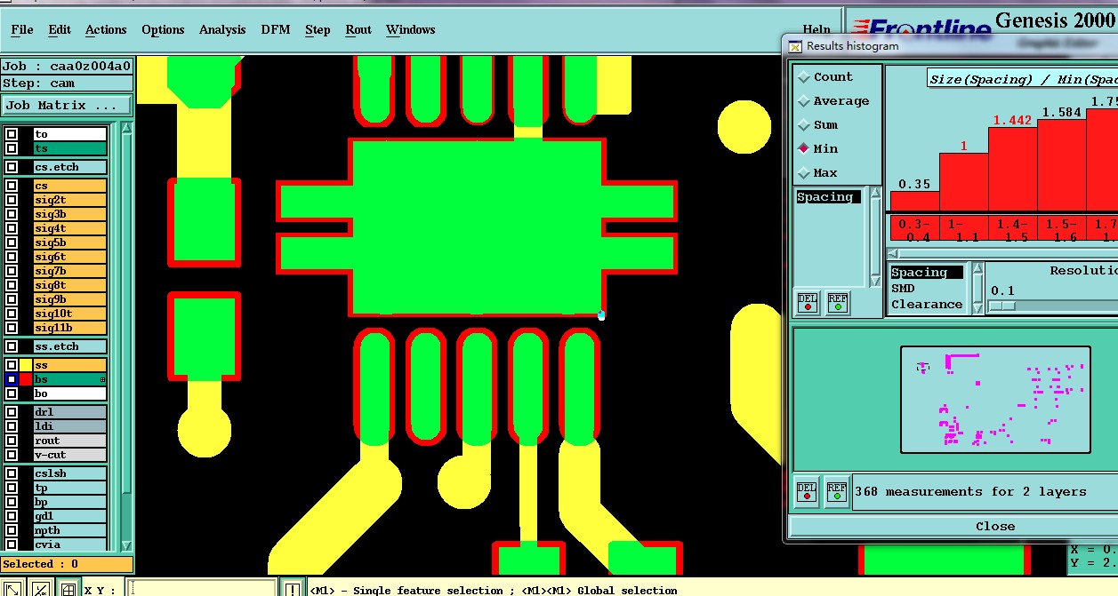
Task: Toggle display checkbox for layer drl
Action: (12, 412)
